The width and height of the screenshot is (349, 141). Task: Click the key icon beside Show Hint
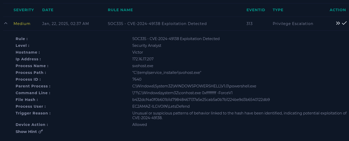[41, 131]
